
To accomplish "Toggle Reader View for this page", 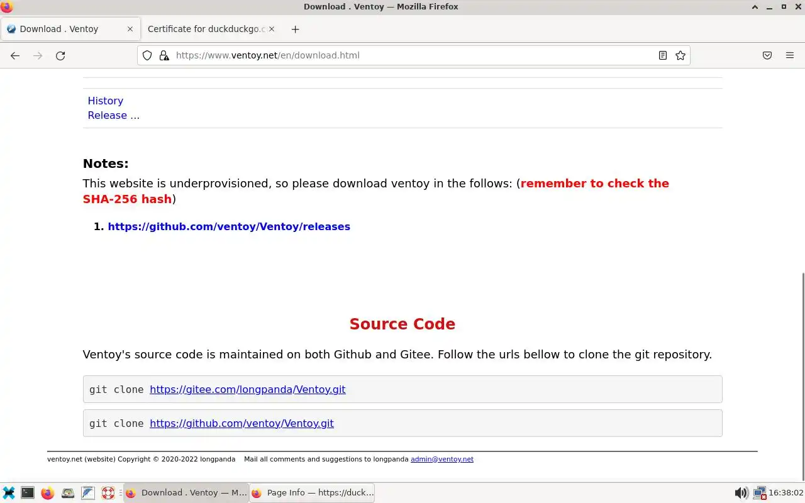I will pyautogui.click(x=662, y=55).
